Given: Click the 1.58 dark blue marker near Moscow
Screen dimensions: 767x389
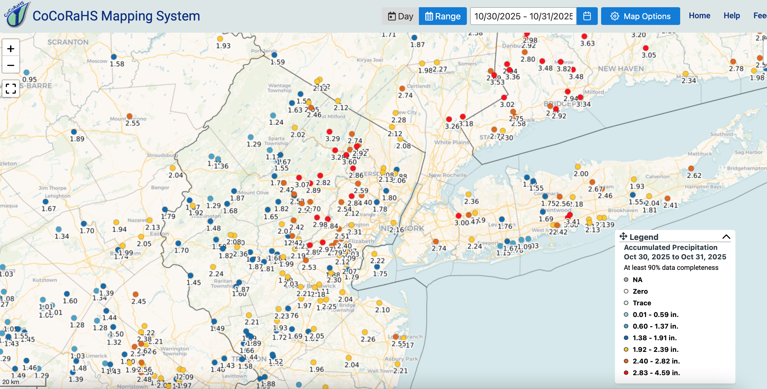Looking at the screenshot, I should click(x=114, y=57).
